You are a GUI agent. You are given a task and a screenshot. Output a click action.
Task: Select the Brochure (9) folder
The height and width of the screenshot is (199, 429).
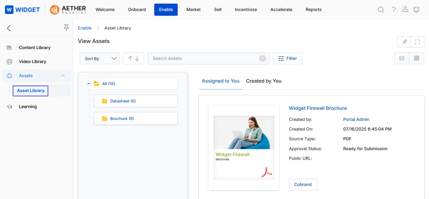tap(136, 119)
